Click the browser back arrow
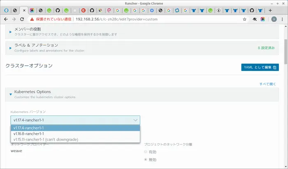288x169 pixels. coord(6,19)
